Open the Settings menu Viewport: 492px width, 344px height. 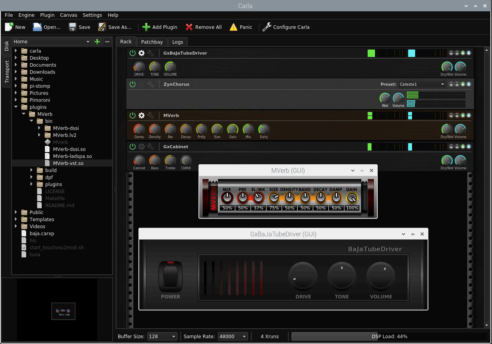92,15
